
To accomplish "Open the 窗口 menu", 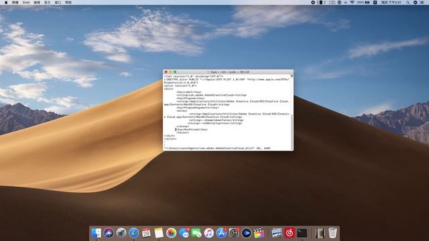I will point(58,3).
